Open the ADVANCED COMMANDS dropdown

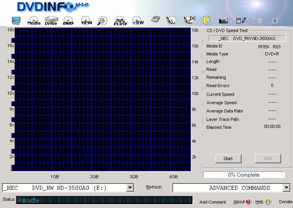pyautogui.click(x=287, y=188)
